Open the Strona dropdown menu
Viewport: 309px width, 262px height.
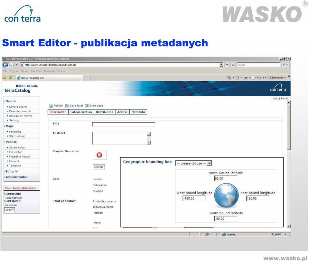click(259, 78)
